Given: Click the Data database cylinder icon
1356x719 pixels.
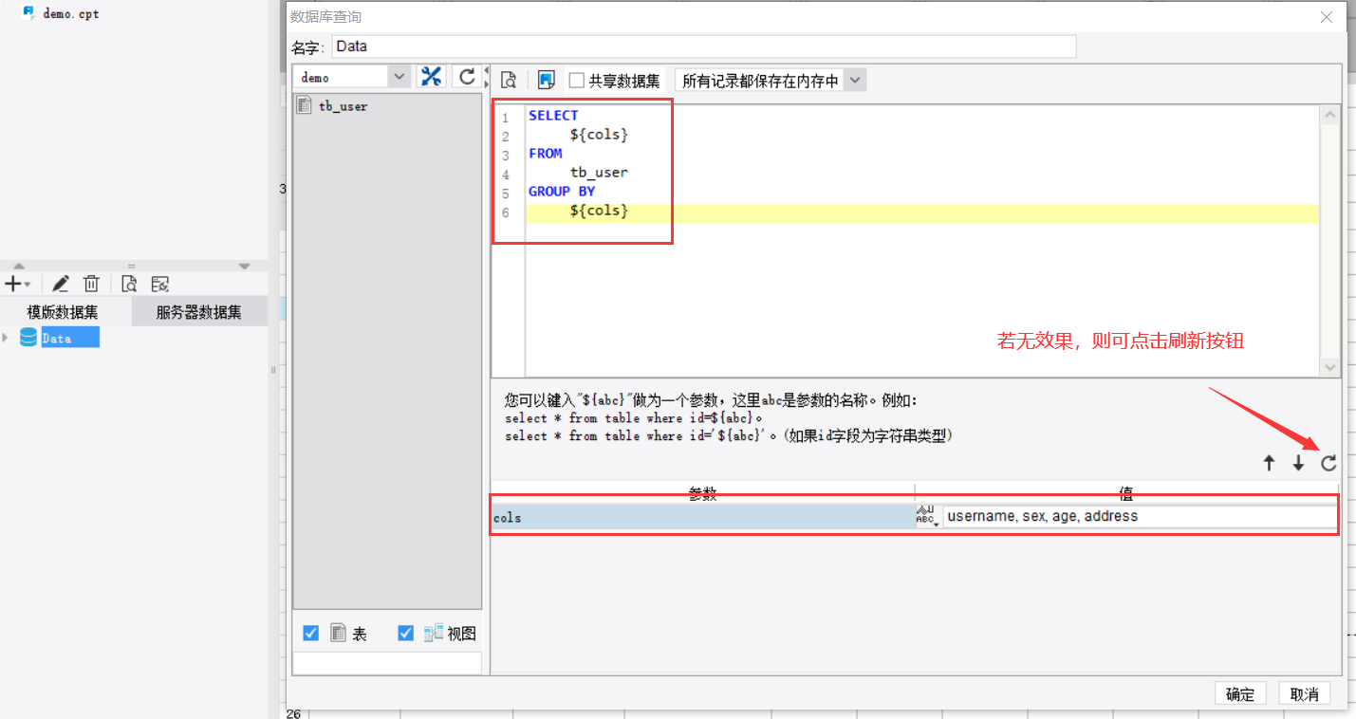Looking at the screenshot, I should coord(28,338).
